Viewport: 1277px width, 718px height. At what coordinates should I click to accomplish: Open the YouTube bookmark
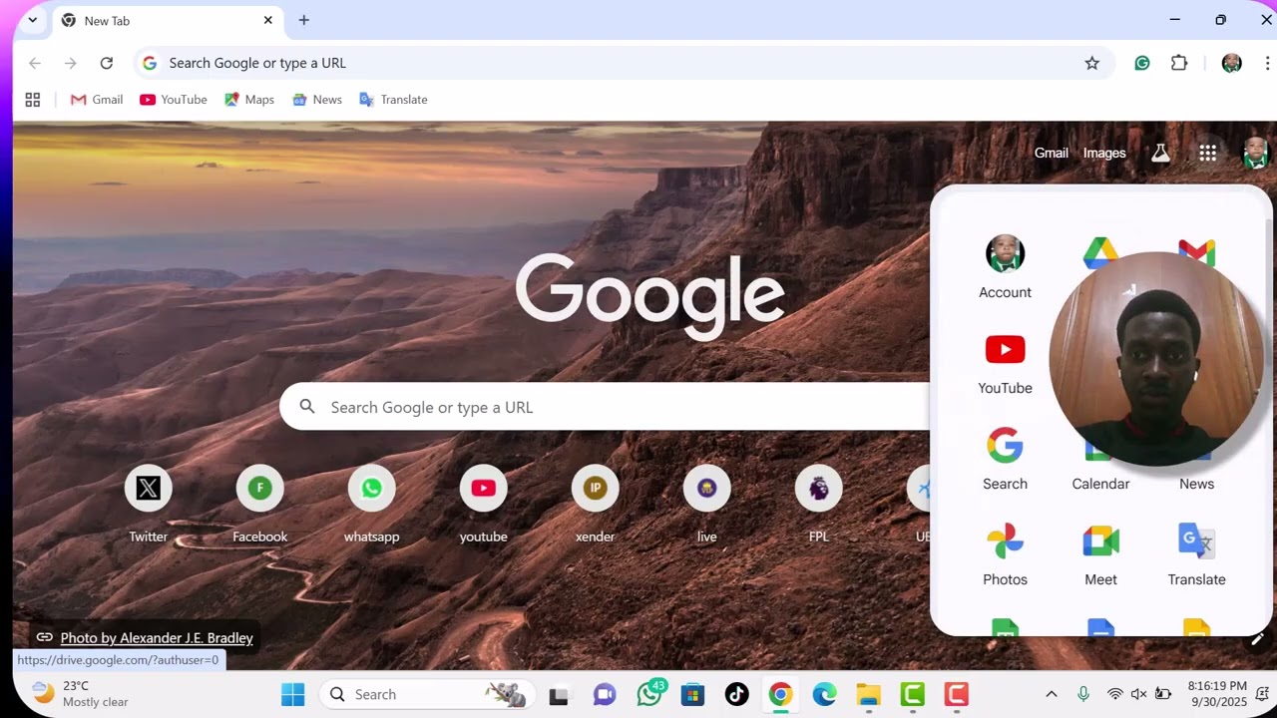coord(174,100)
